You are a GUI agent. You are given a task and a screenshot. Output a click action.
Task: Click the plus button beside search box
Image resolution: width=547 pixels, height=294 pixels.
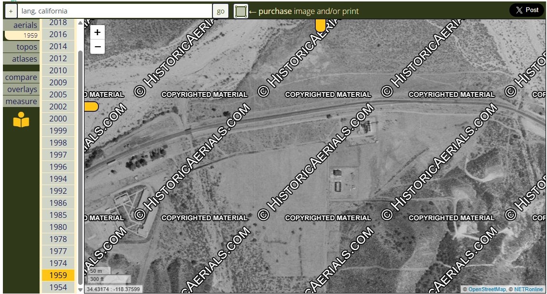pos(11,11)
